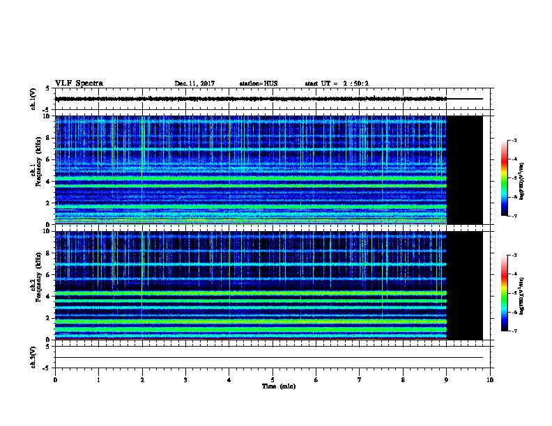Click the "station=HUS" label
Image resolution: width=552 pixels, height=426 pixels.
tap(259, 84)
